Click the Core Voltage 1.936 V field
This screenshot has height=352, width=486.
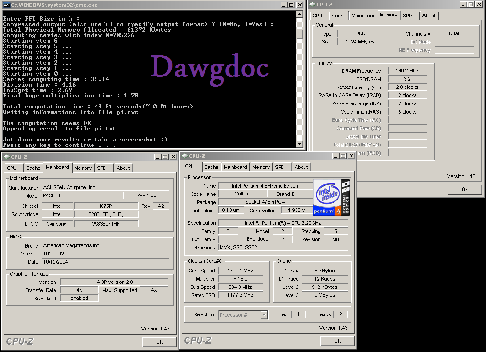297,210
